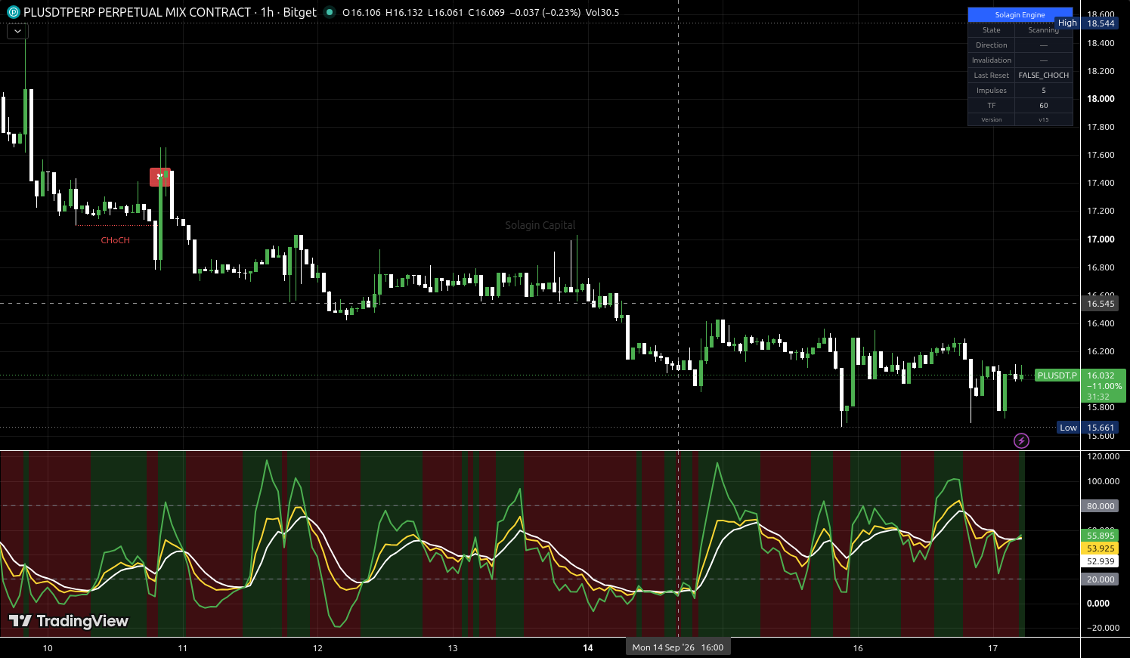Click the 16.545 dashed level price label
This screenshot has height=658, width=1130.
[x=1101, y=304]
